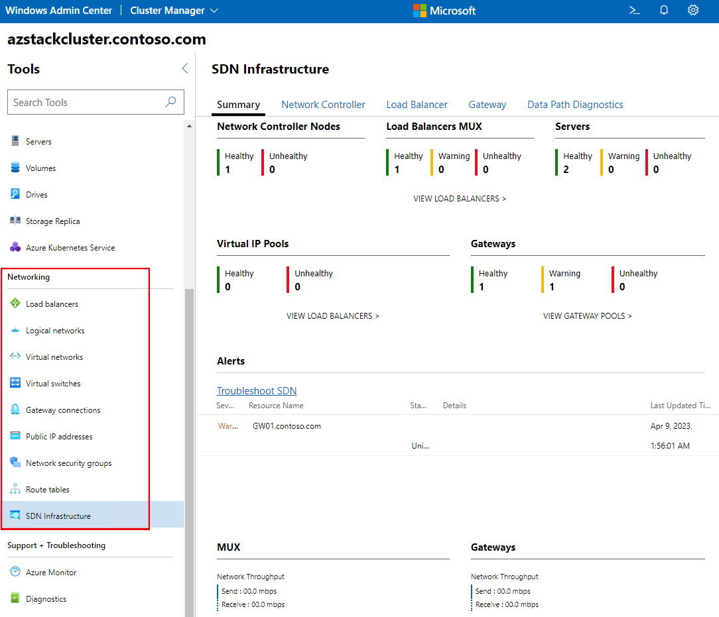Viewport: 719px width, 617px height.
Task: Open the notifications bell
Action: (x=664, y=11)
